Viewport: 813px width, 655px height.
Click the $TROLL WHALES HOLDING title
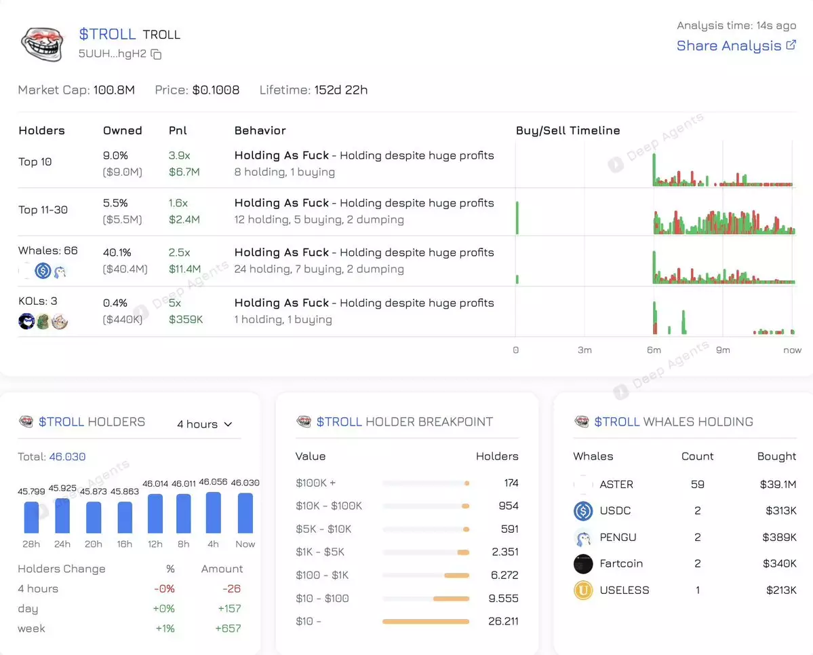[673, 422]
